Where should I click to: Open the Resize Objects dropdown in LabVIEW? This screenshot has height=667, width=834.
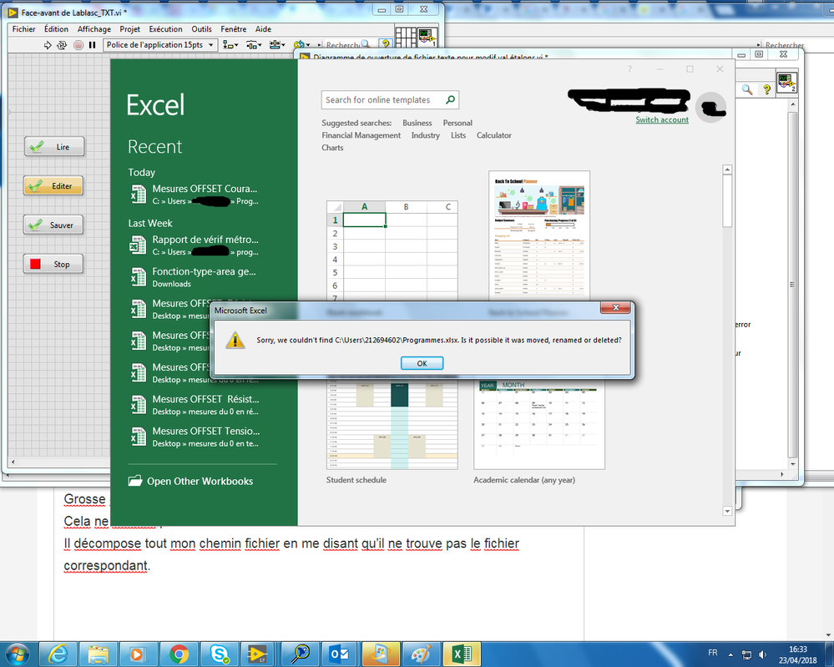(277, 45)
